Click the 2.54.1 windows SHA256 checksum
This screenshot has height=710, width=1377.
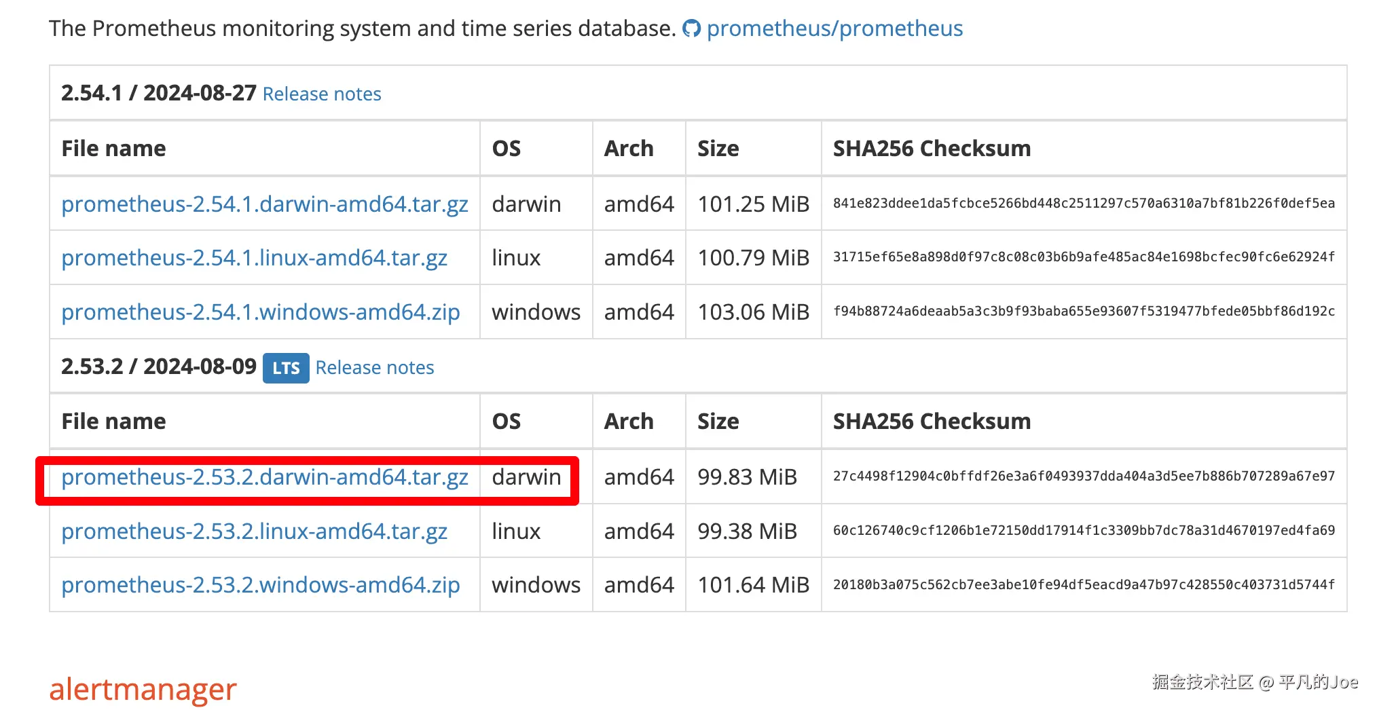pyautogui.click(x=1084, y=312)
